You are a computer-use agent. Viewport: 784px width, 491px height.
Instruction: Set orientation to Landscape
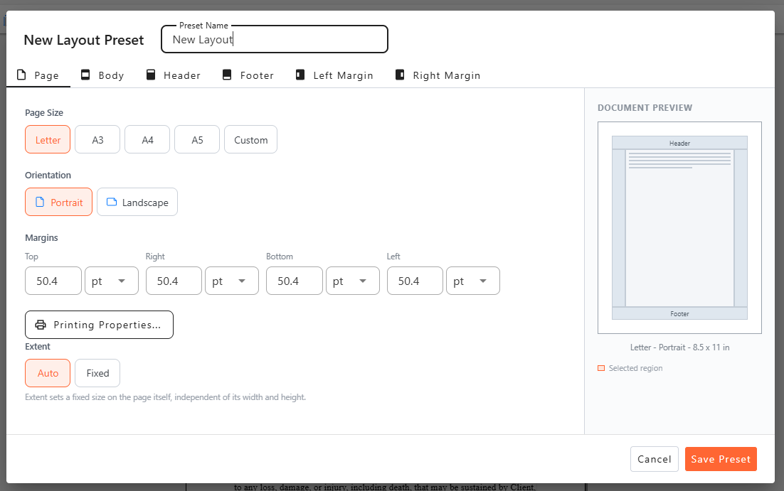137,202
